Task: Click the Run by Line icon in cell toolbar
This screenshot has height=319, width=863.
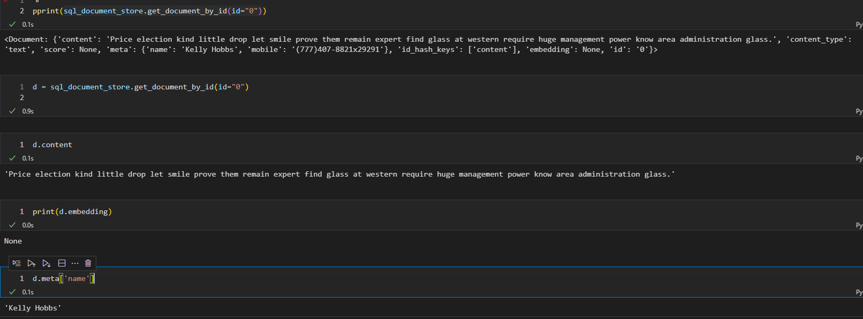Action: tap(17, 263)
